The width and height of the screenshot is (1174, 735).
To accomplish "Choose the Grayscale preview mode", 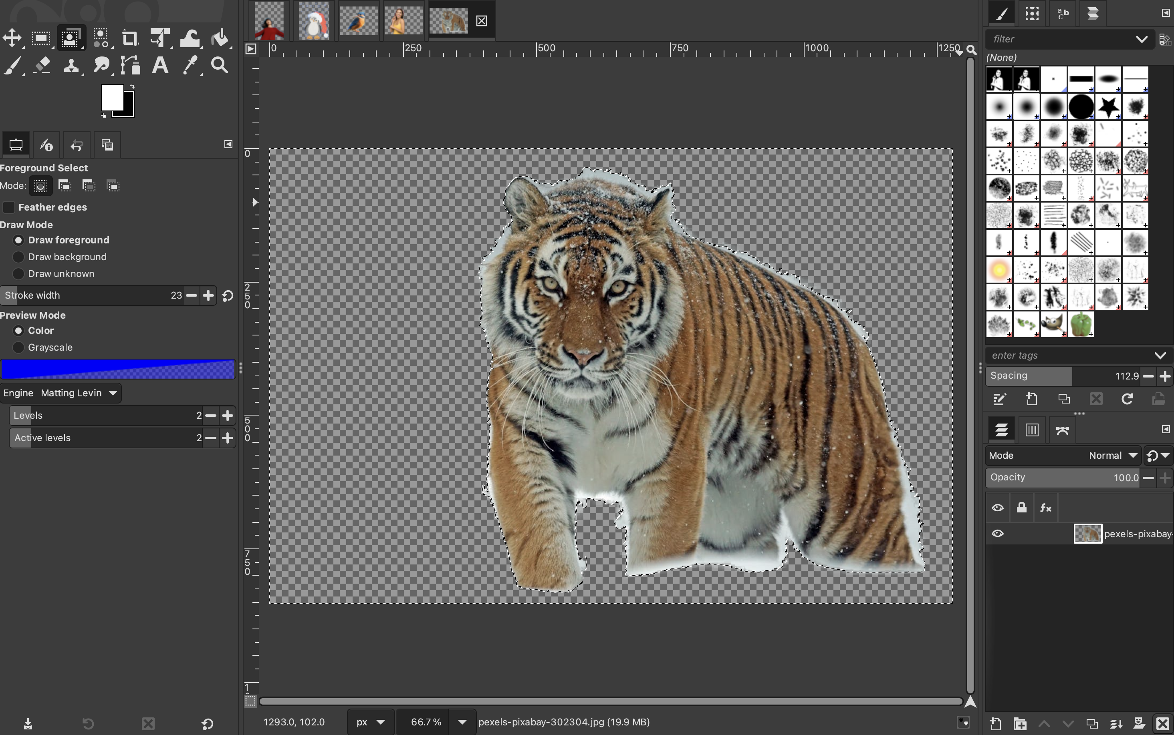I will pos(18,347).
